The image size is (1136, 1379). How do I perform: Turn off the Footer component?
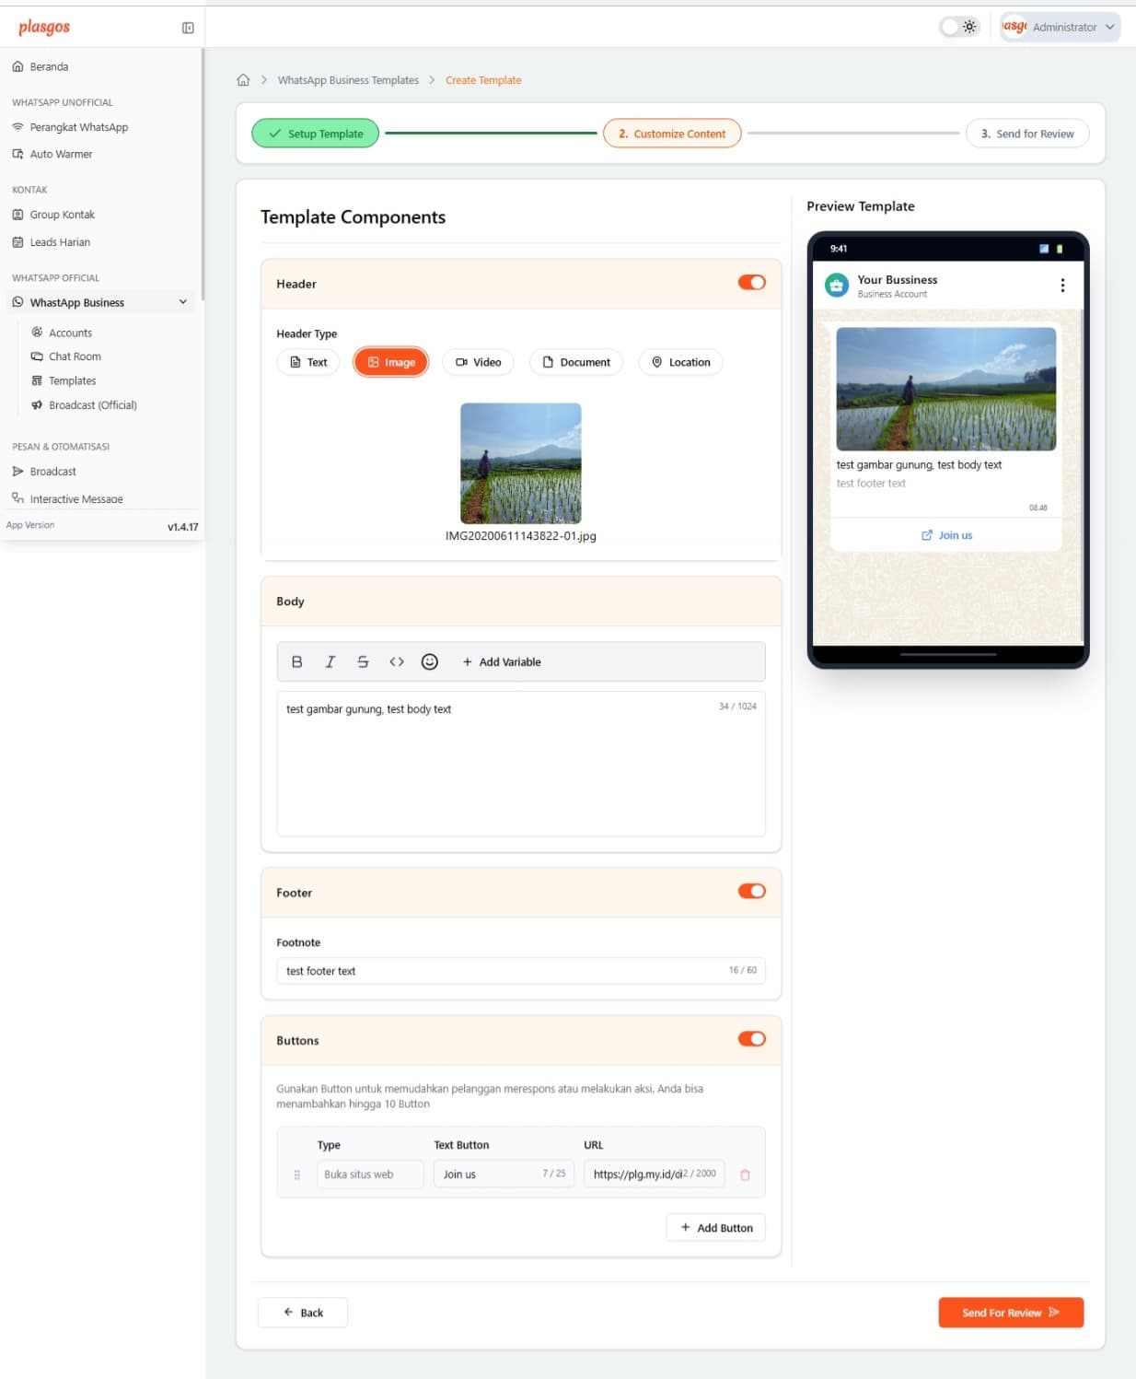coord(751,891)
